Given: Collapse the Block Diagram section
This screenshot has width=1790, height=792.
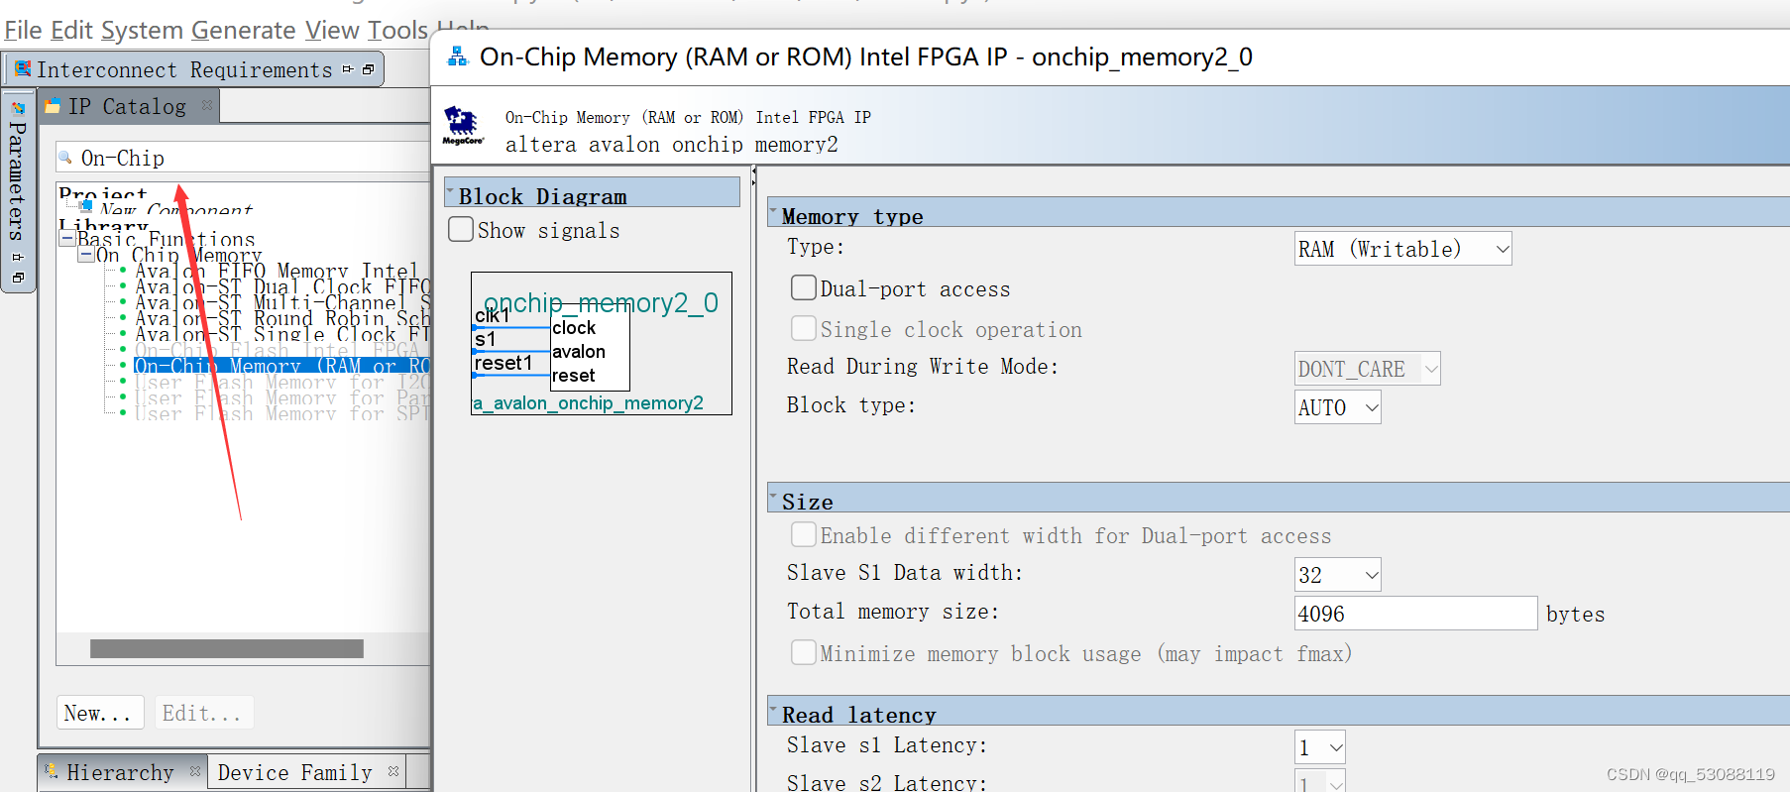Looking at the screenshot, I should [451, 191].
